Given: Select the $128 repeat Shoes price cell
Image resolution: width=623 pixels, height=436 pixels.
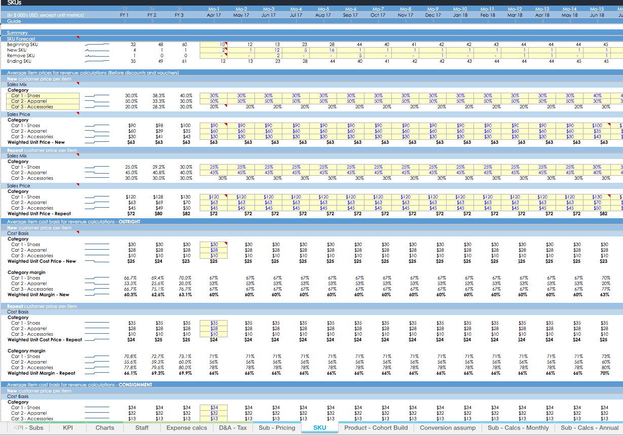Looking at the screenshot, I should (158, 197).
